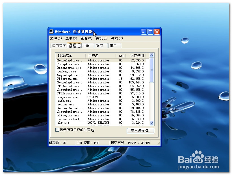Sort processes by CPU column

pyautogui.click(x=121, y=55)
